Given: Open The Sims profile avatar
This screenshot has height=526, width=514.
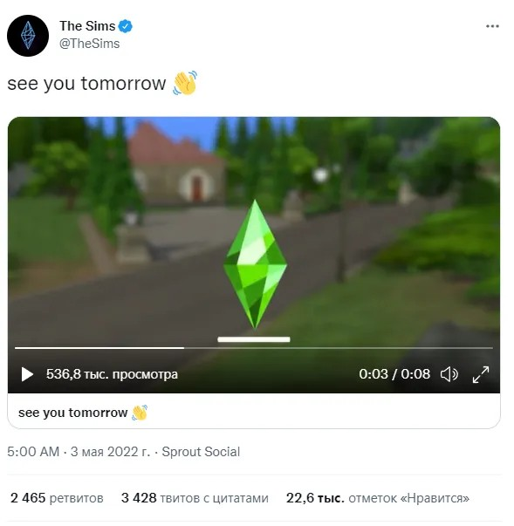Looking at the screenshot, I should point(28,36).
